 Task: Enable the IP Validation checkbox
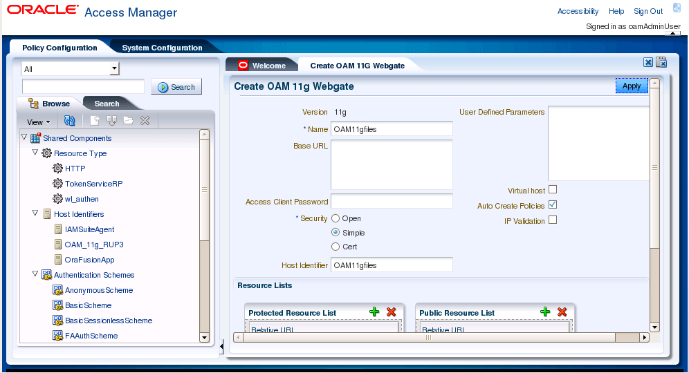553,220
